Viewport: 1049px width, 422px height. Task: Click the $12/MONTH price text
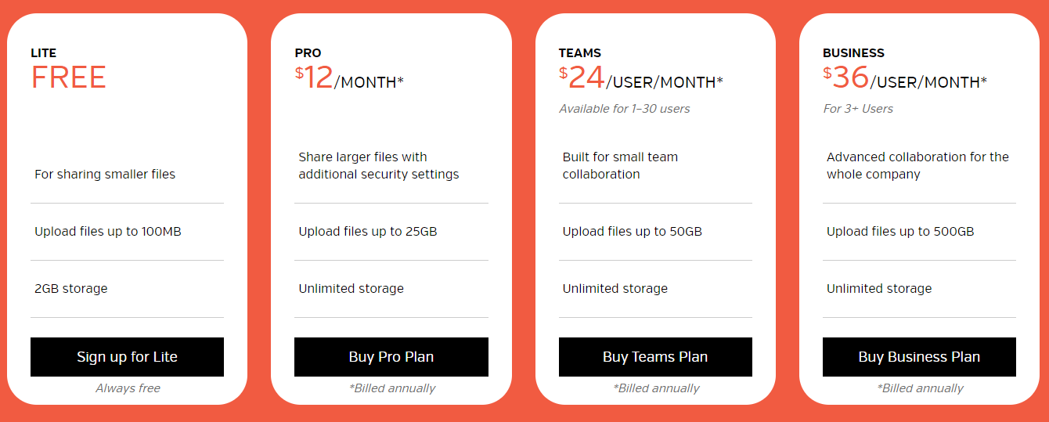pos(349,78)
